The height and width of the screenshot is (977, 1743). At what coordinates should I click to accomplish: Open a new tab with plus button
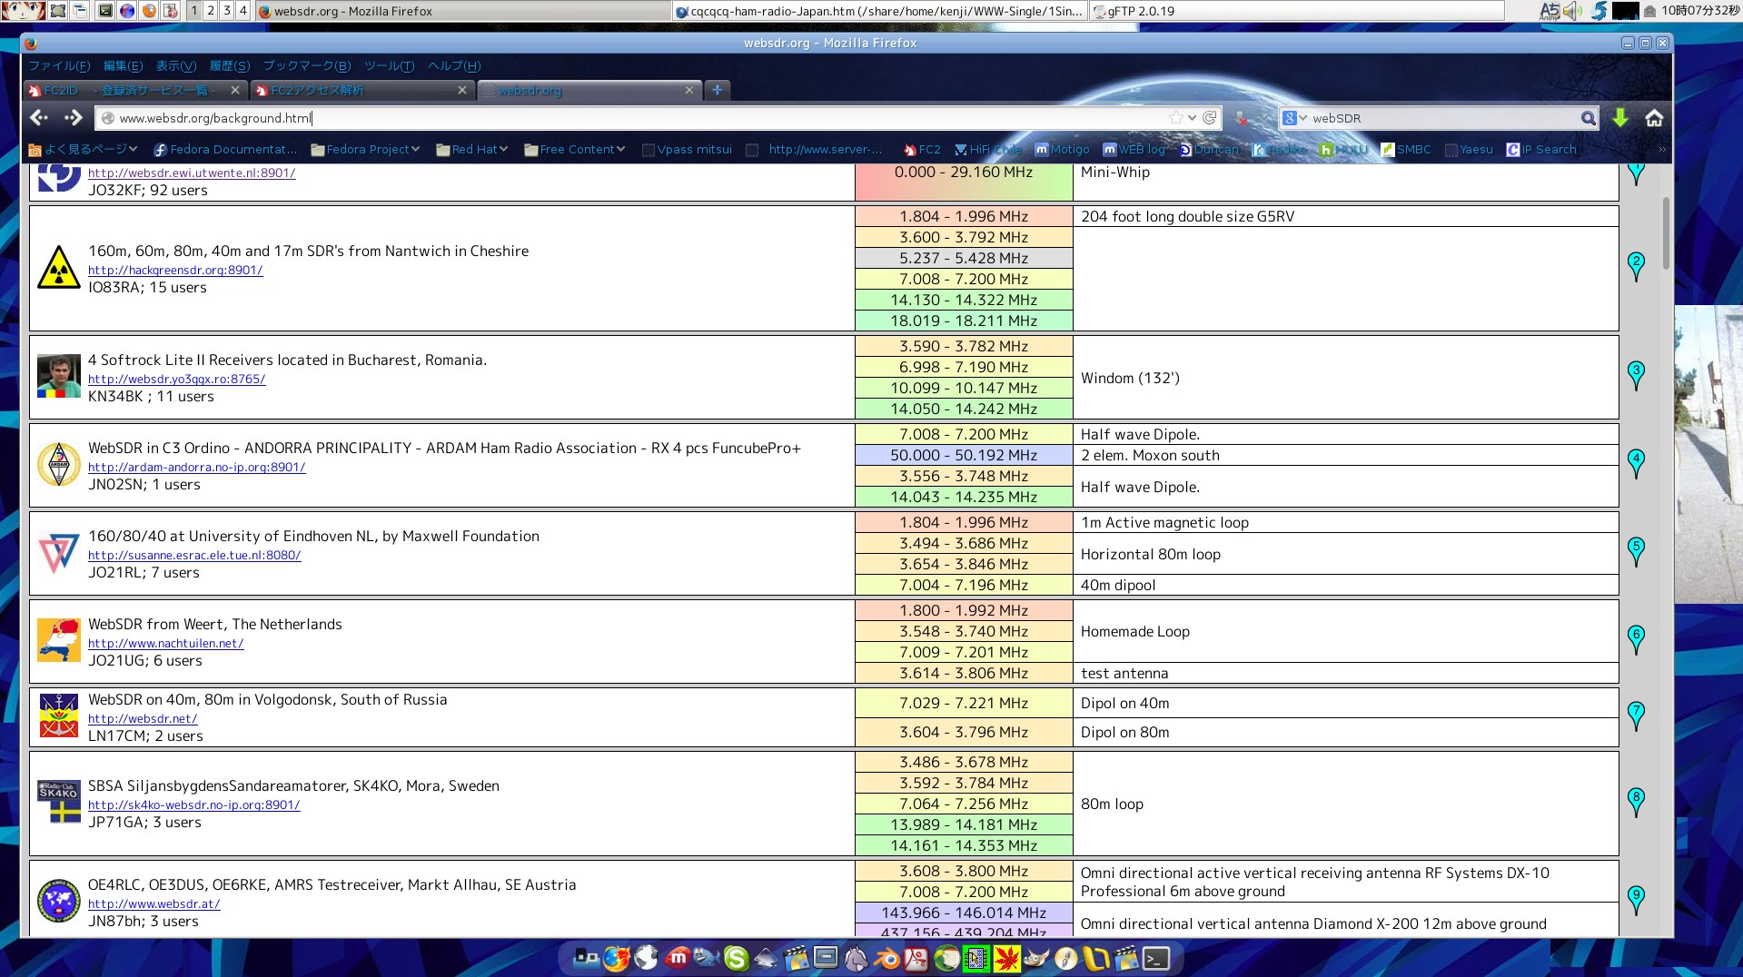point(717,90)
